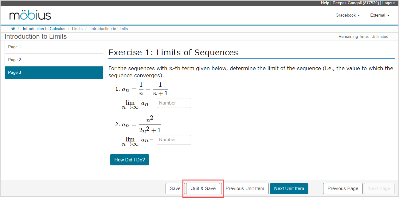
Task: Click the Previous Page button
Action: tap(343, 188)
